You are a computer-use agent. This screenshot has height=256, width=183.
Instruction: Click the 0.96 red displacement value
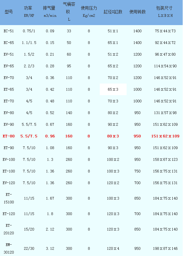[50, 136]
